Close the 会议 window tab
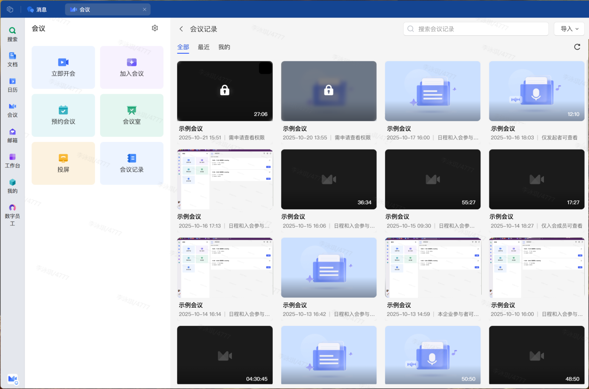The width and height of the screenshot is (589, 389). point(144,9)
